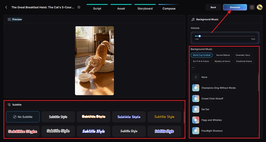Select the Mystery & Horror category
The height and width of the screenshot is (142, 266).
[x=222, y=61]
